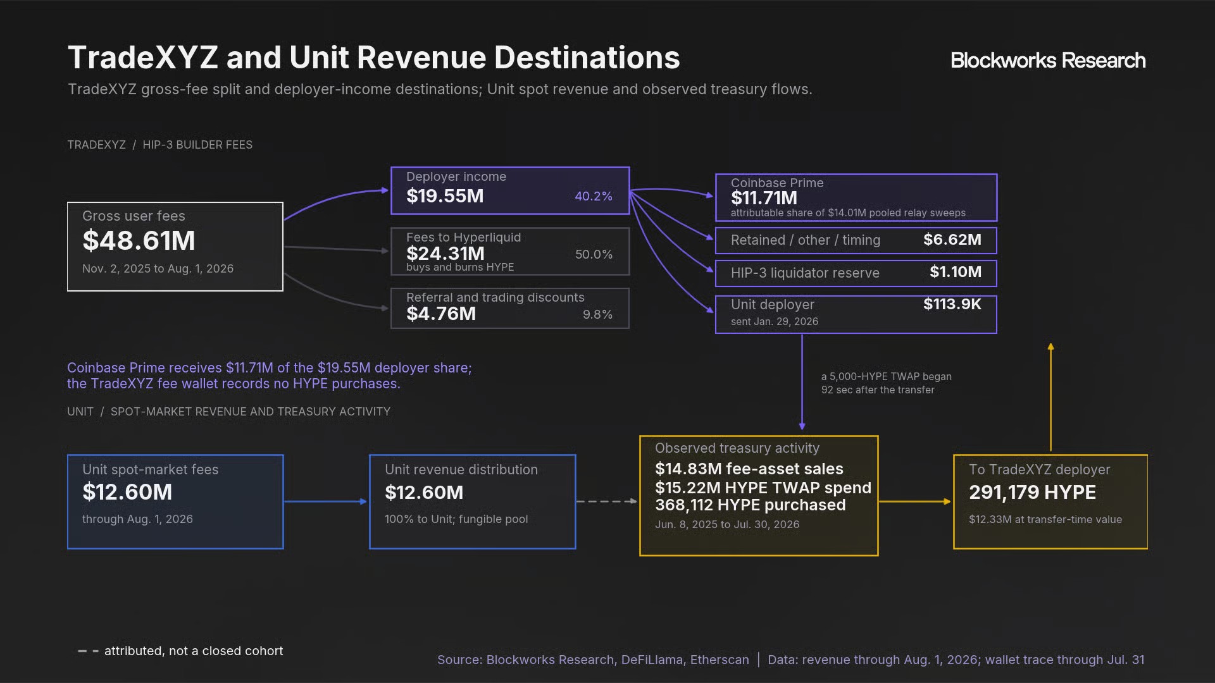Click the Unit spot-market fees box
Image resolution: width=1215 pixels, height=683 pixels.
click(x=175, y=501)
